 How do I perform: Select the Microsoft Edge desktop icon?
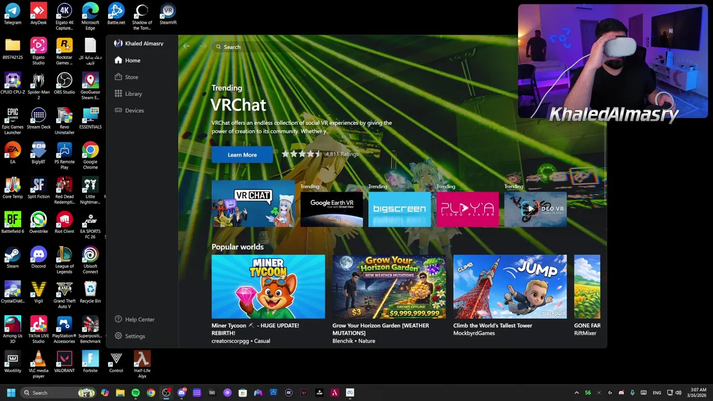90,17
